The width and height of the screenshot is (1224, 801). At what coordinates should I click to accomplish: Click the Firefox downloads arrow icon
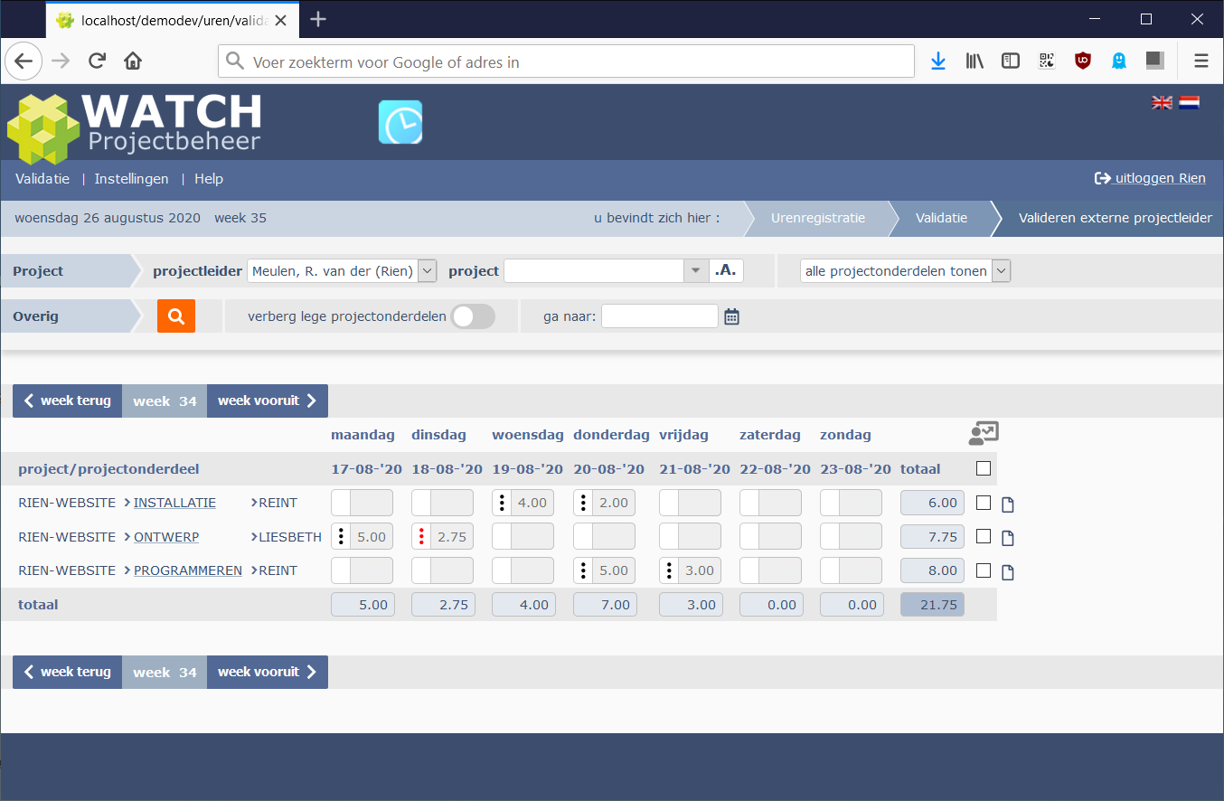(938, 61)
